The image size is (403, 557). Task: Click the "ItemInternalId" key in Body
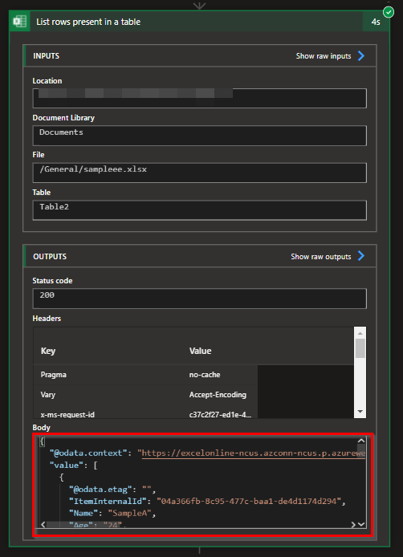click(x=108, y=502)
